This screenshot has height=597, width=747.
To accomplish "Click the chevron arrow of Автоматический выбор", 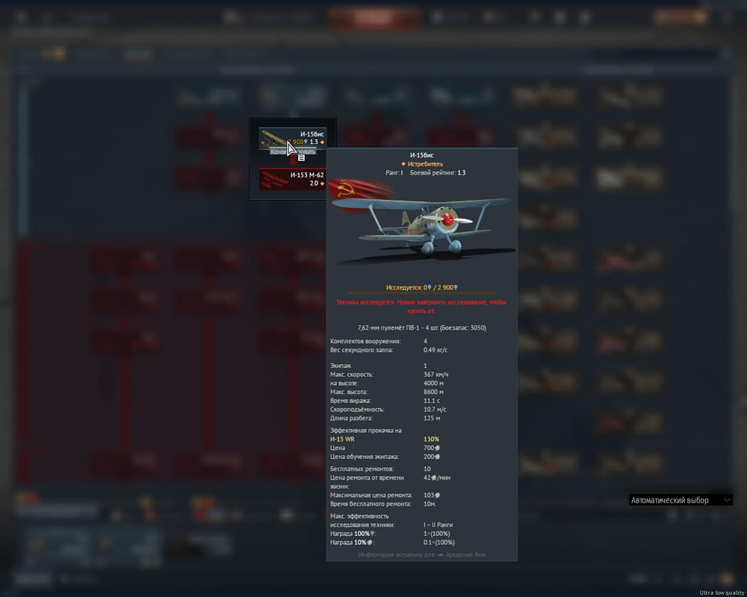I will click(727, 500).
